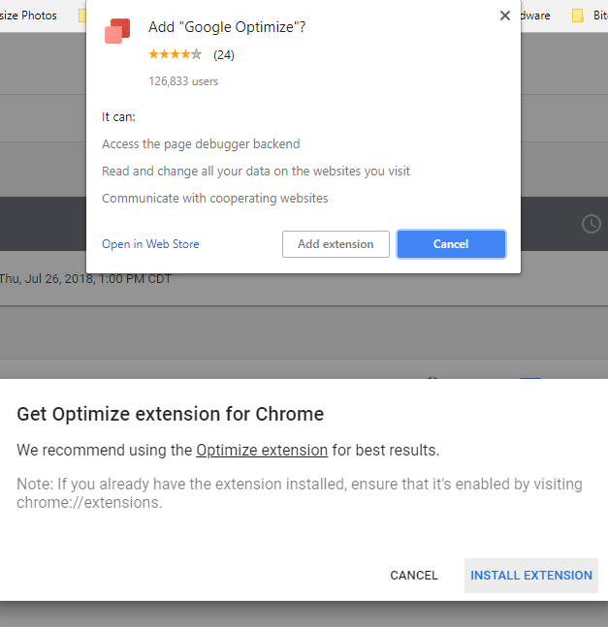Click the INSTALL EXTENSION button
This screenshot has width=608, height=627.
pos(531,575)
